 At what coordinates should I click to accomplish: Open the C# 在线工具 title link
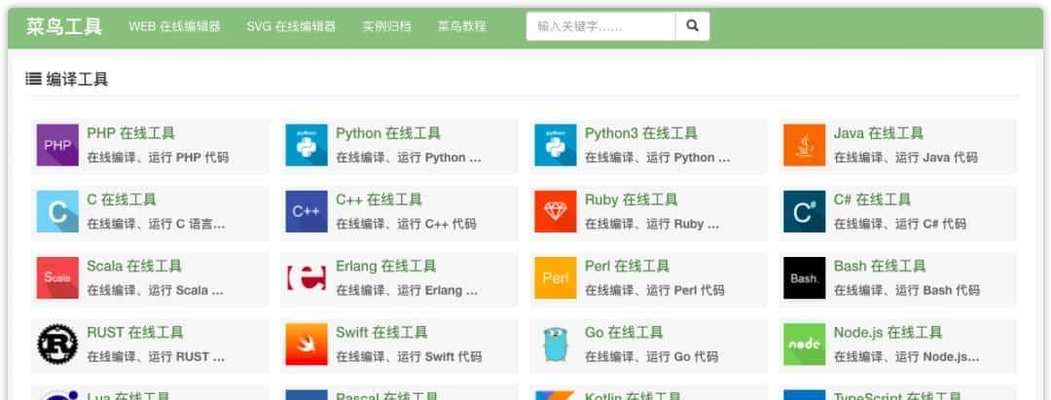872,200
